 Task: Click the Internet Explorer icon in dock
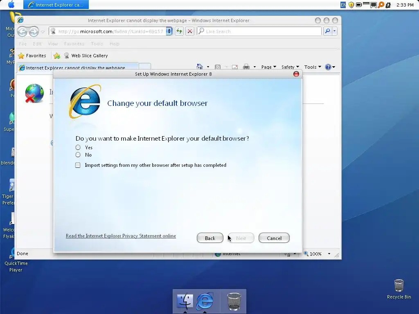(205, 301)
